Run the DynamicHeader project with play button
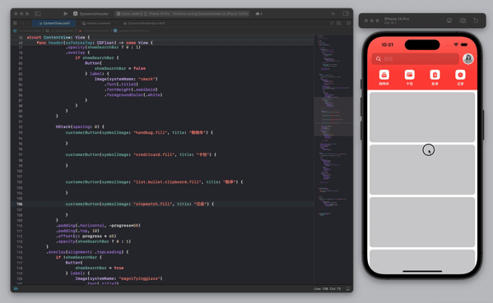Image resolution: width=493 pixels, height=303 pixels. [x=65, y=13]
